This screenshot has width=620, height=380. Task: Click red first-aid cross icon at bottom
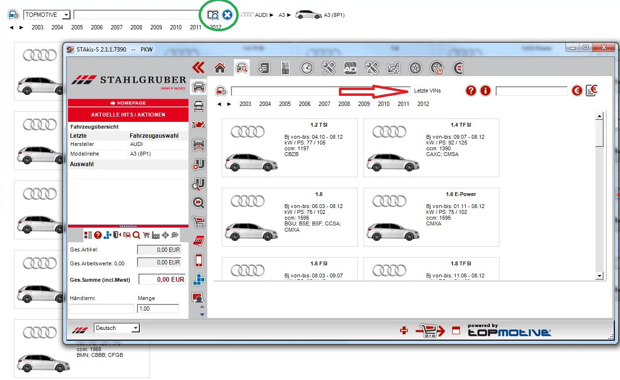404,330
